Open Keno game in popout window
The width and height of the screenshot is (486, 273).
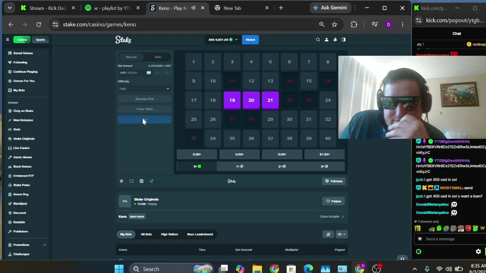pos(151,181)
